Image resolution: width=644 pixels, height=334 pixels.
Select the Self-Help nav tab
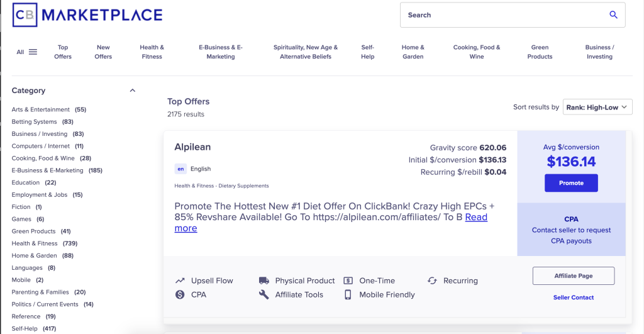[367, 52]
